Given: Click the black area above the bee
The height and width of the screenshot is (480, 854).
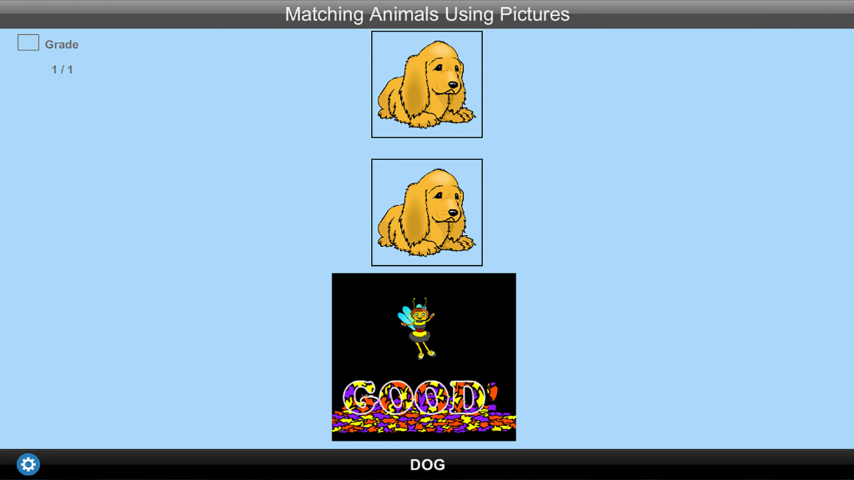Looking at the screenshot, I should pyautogui.click(x=424, y=285).
